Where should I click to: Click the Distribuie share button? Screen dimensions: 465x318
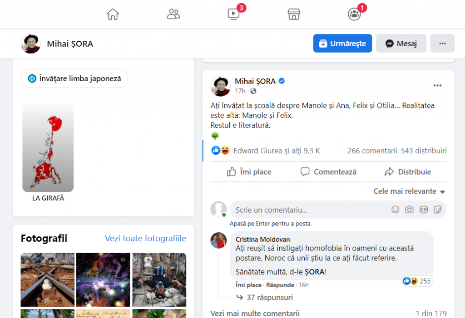[408, 172]
